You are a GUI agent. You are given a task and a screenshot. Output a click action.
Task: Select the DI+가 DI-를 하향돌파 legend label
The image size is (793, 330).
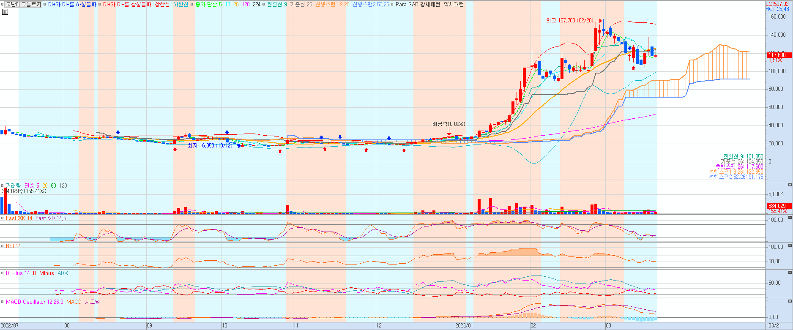[72, 5]
